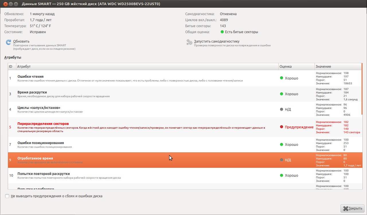
Task: Click the raw value 18603 in Ошибки чтения
Action: point(348,83)
